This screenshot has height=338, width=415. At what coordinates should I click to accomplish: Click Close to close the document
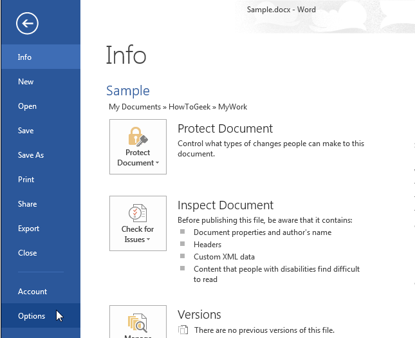point(28,253)
